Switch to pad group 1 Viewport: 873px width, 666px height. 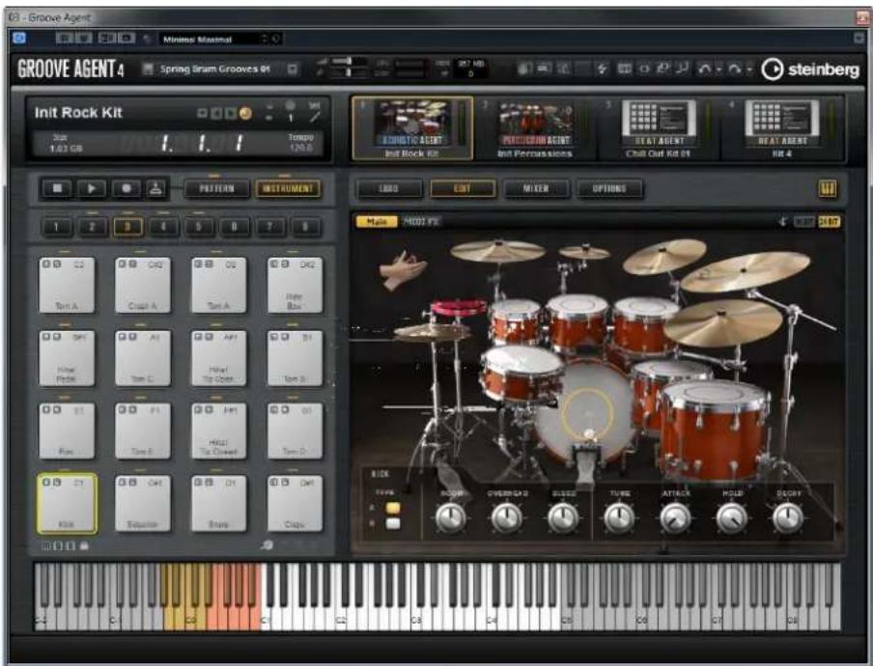56,227
